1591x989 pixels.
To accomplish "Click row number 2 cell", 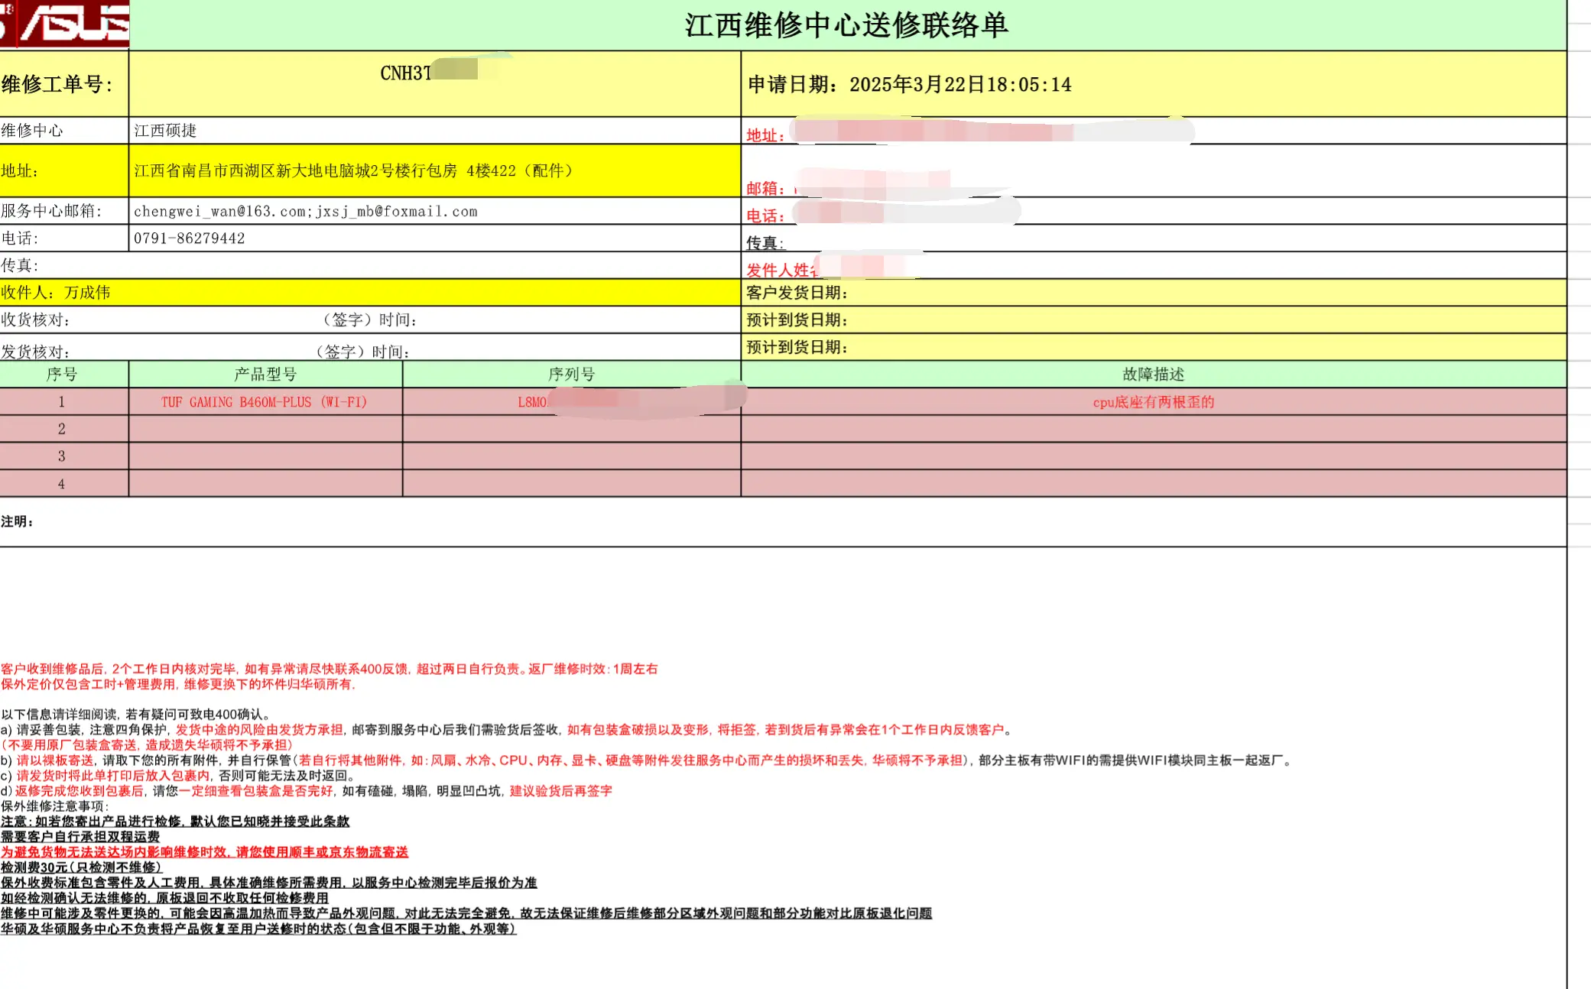I will pos(64,429).
